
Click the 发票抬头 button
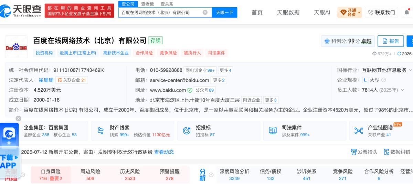tap(364, 152)
